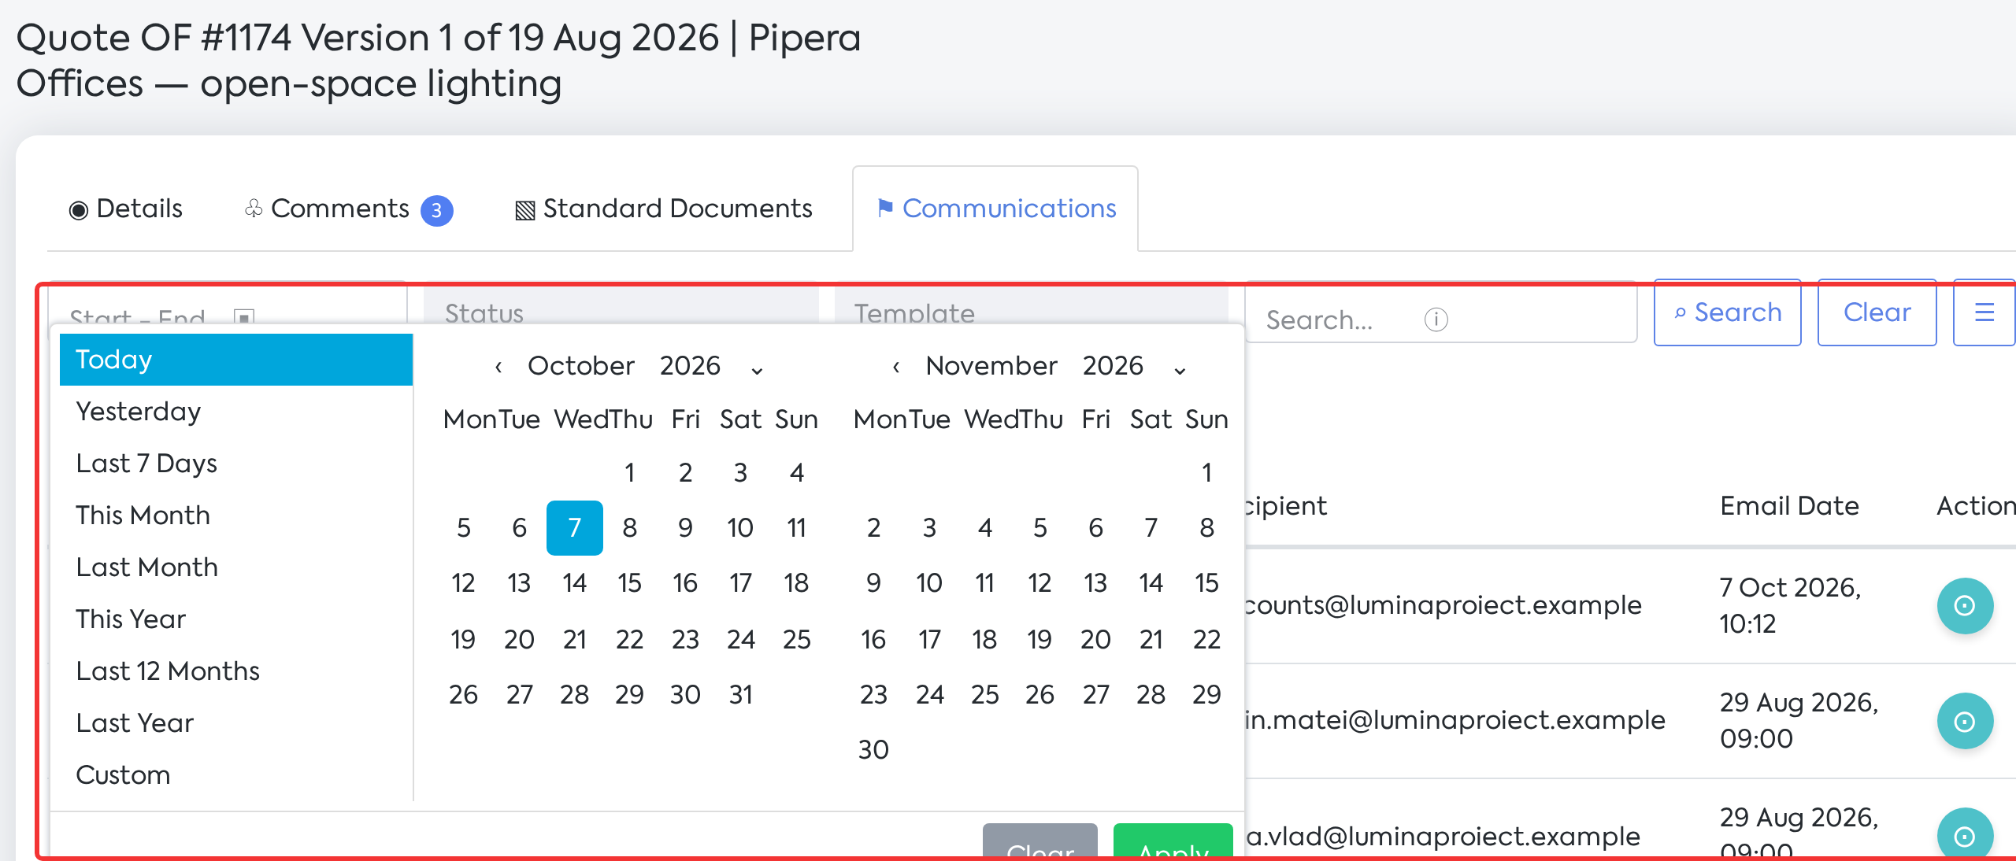The width and height of the screenshot is (2016, 861).
Task: Click a.vlad@luminaproiect.example recipient
Action: click(1443, 837)
